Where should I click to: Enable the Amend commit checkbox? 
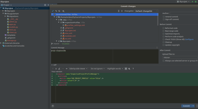point(164,17)
